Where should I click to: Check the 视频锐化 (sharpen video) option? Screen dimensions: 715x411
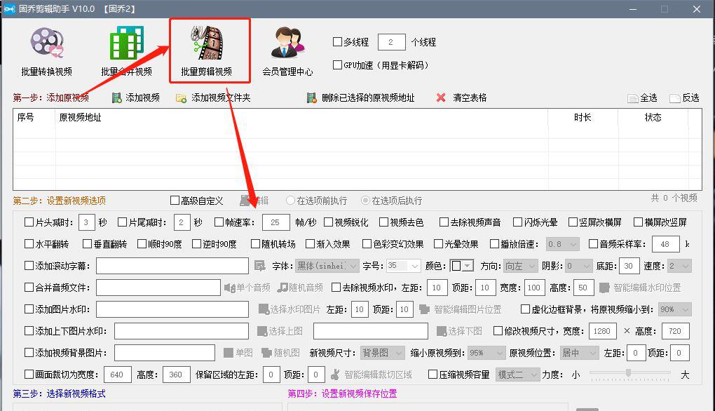[x=328, y=222]
